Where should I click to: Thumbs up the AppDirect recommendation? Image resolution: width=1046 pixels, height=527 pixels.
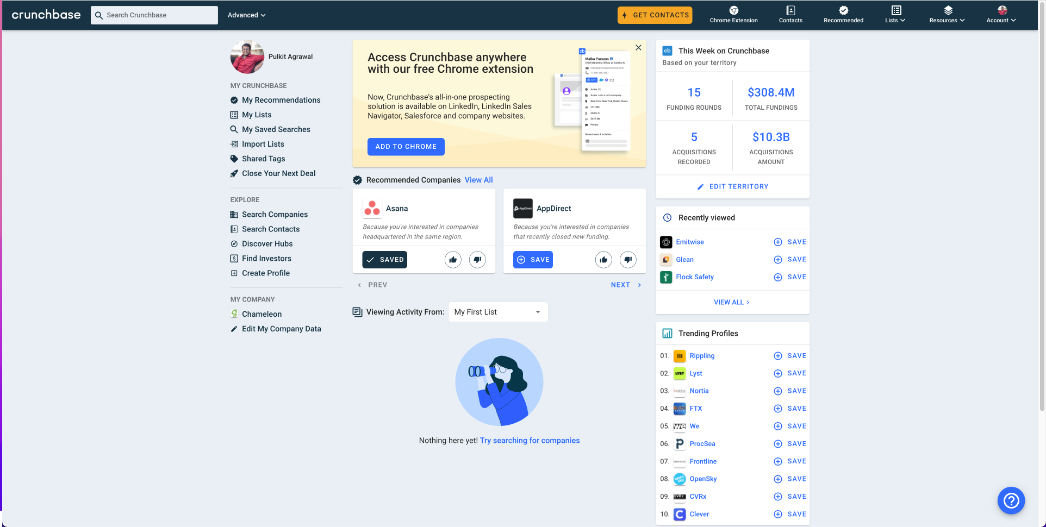click(603, 260)
